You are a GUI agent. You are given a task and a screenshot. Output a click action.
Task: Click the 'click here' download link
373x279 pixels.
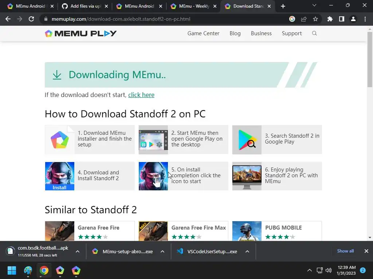click(141, 95)
